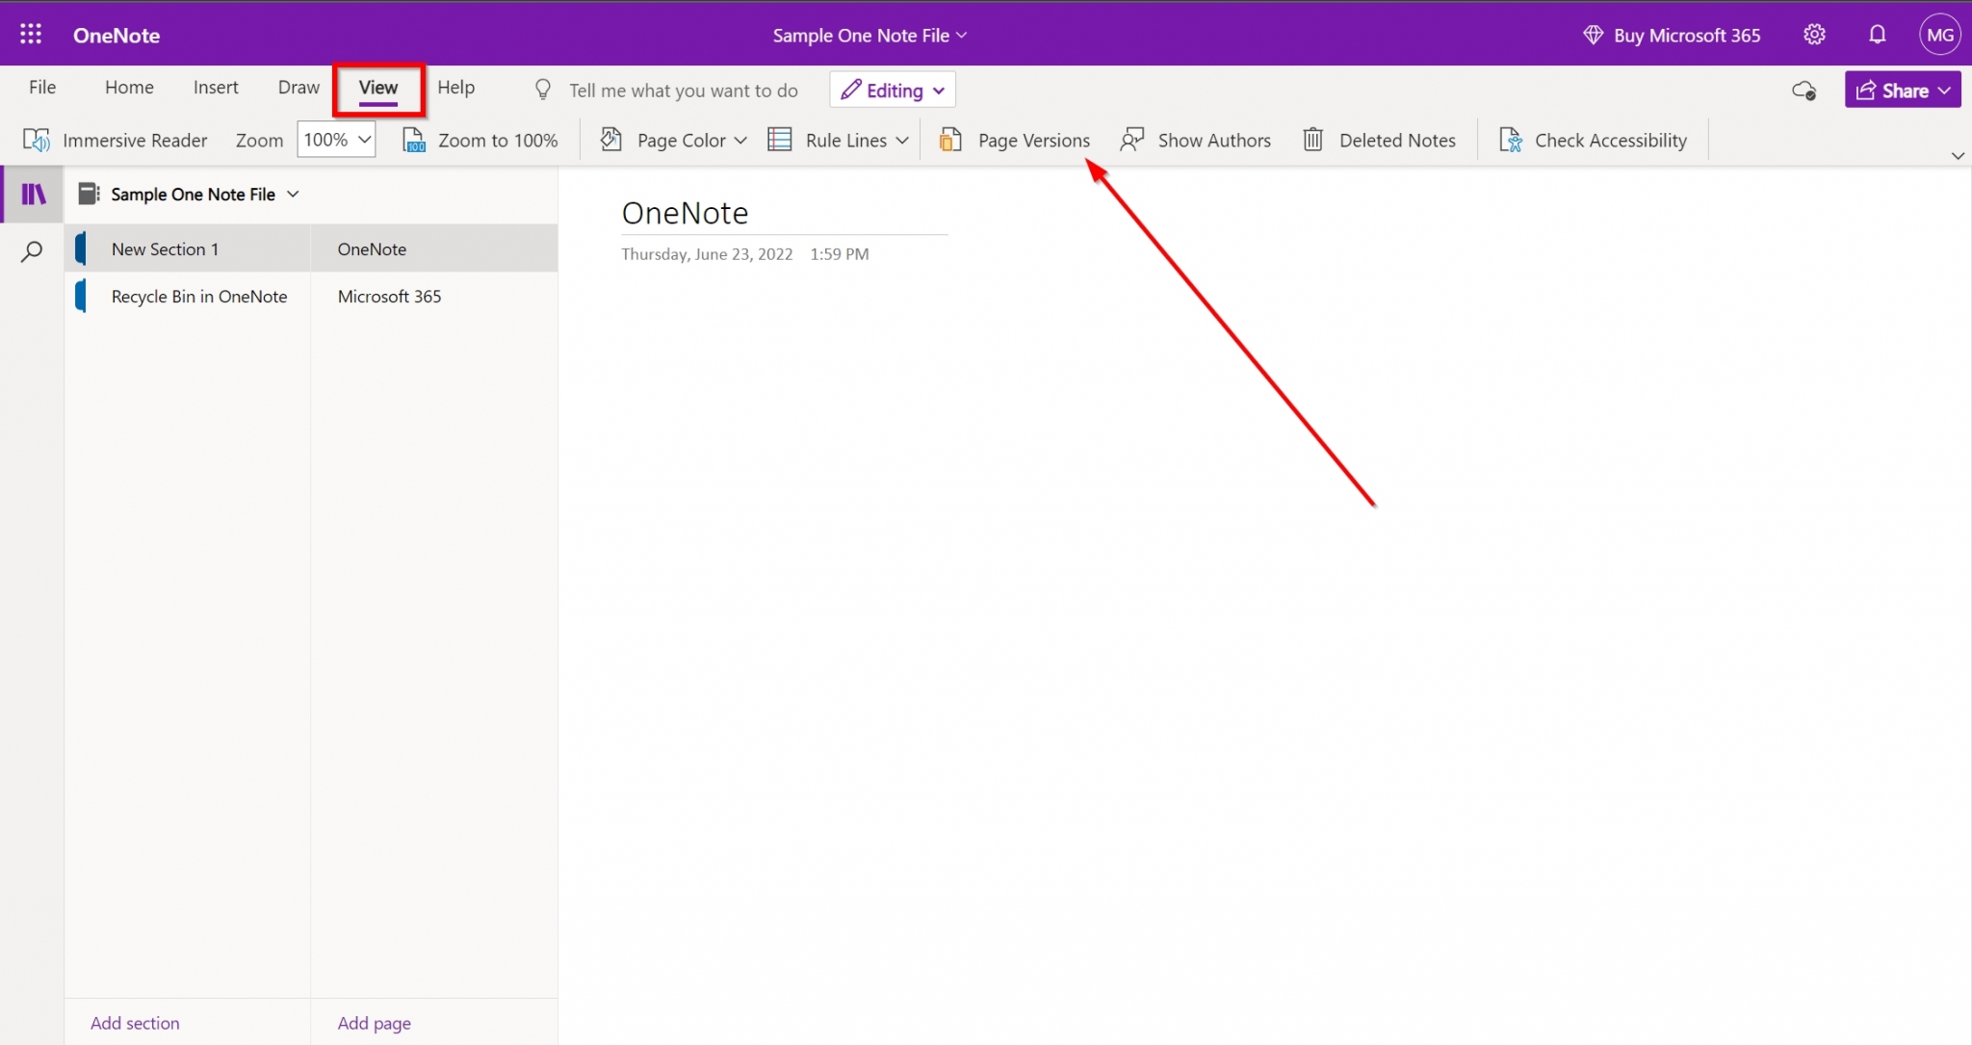1972x1045 pixels.
Task: Open the File menu
Action: pos(42,87)
